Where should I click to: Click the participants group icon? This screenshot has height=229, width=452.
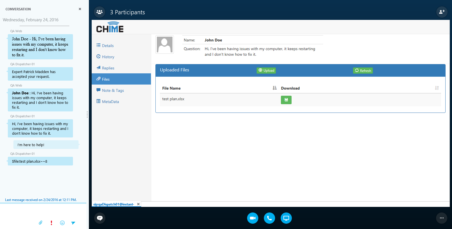[x=100, y=12]
